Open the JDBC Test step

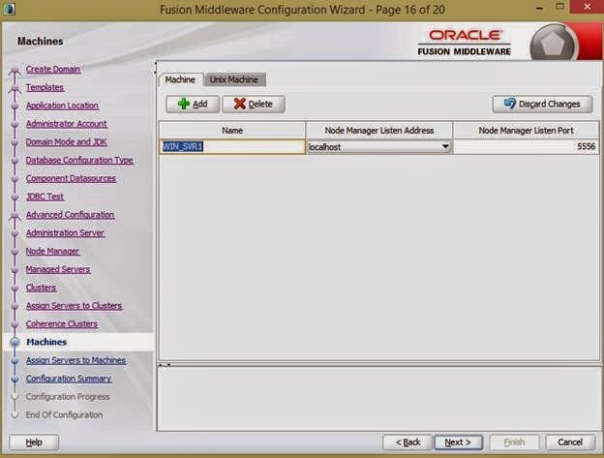(45, 197)
